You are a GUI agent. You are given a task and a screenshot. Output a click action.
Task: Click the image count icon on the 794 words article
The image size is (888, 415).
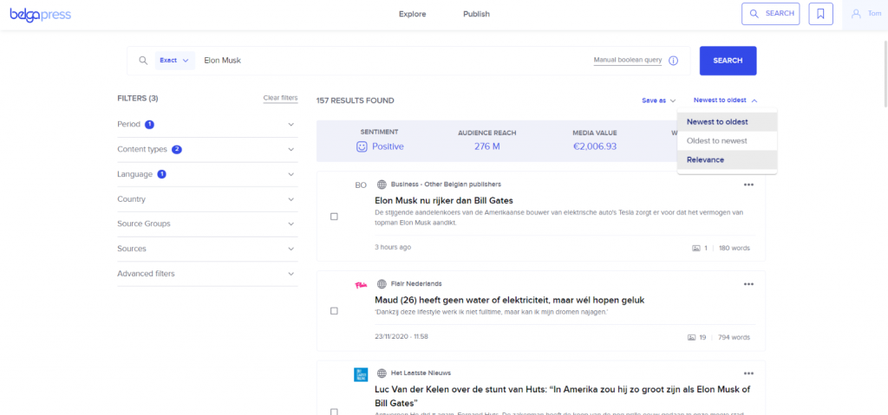[691, 337]
